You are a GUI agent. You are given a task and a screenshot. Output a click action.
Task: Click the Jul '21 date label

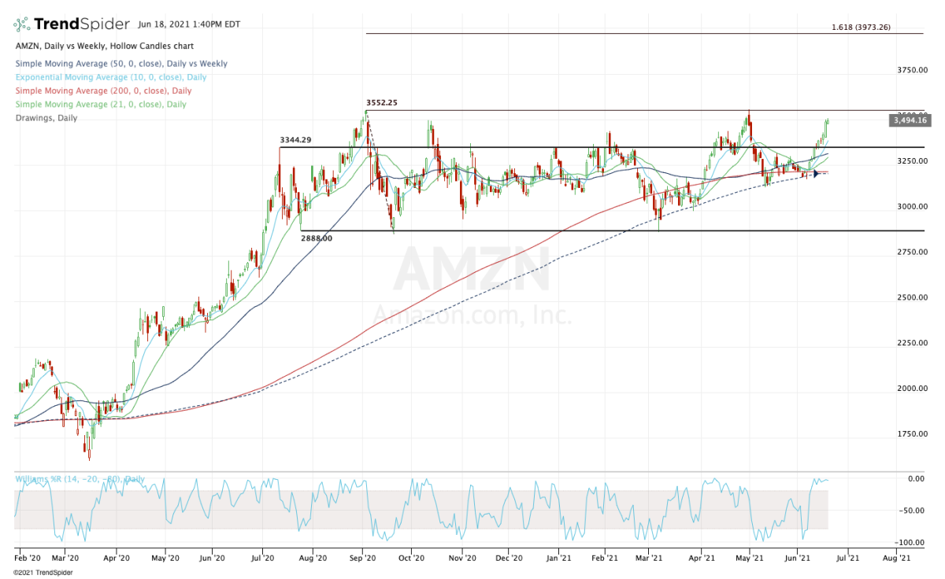(x=847, y=558)
